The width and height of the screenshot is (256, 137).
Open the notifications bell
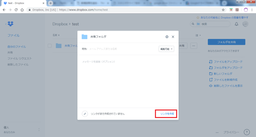point(236,24)
